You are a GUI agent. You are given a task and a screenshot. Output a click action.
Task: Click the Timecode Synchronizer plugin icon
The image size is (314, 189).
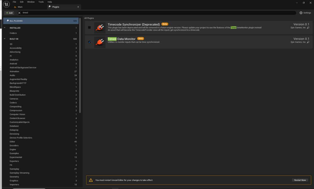(100, 27)
